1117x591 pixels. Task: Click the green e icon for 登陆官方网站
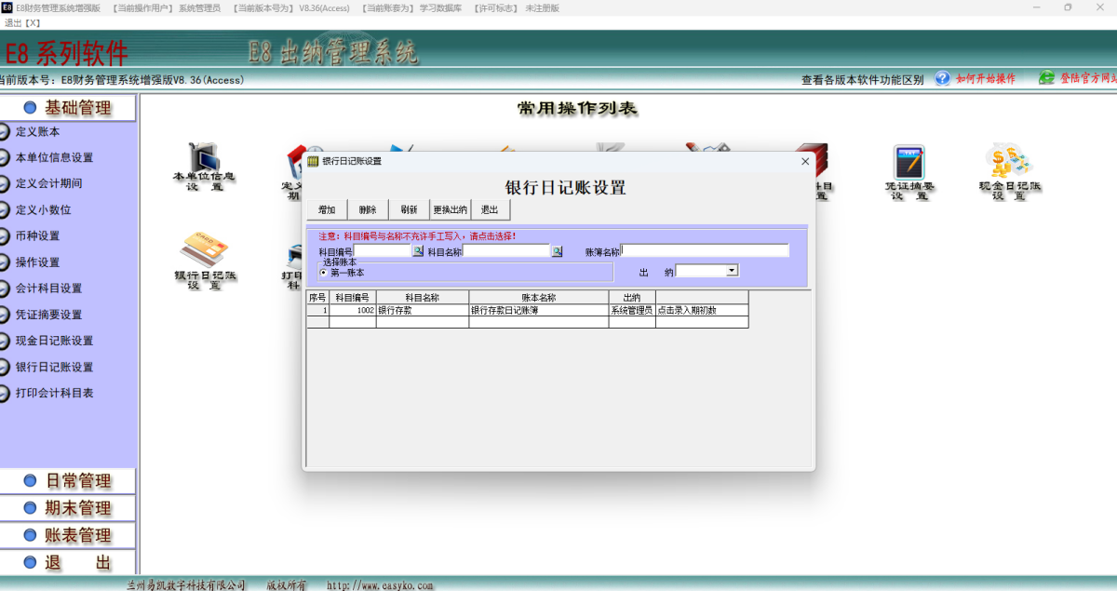(1045, 79)
